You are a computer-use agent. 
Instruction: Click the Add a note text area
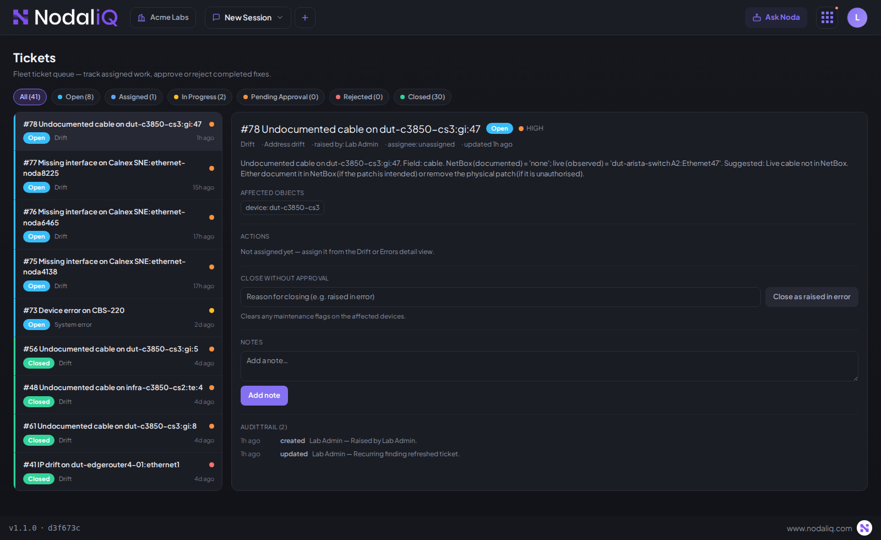point(550,366)
